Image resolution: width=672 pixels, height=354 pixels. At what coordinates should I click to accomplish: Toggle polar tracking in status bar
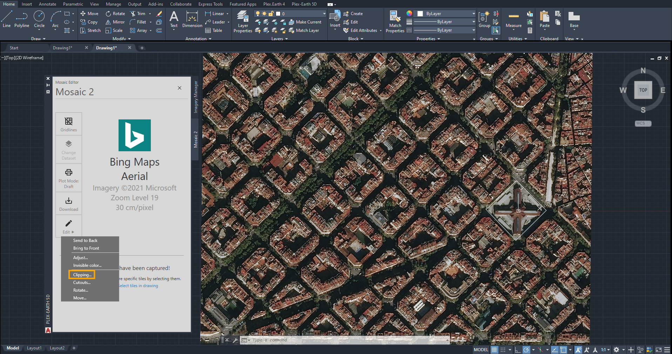[x=526, y=350]
